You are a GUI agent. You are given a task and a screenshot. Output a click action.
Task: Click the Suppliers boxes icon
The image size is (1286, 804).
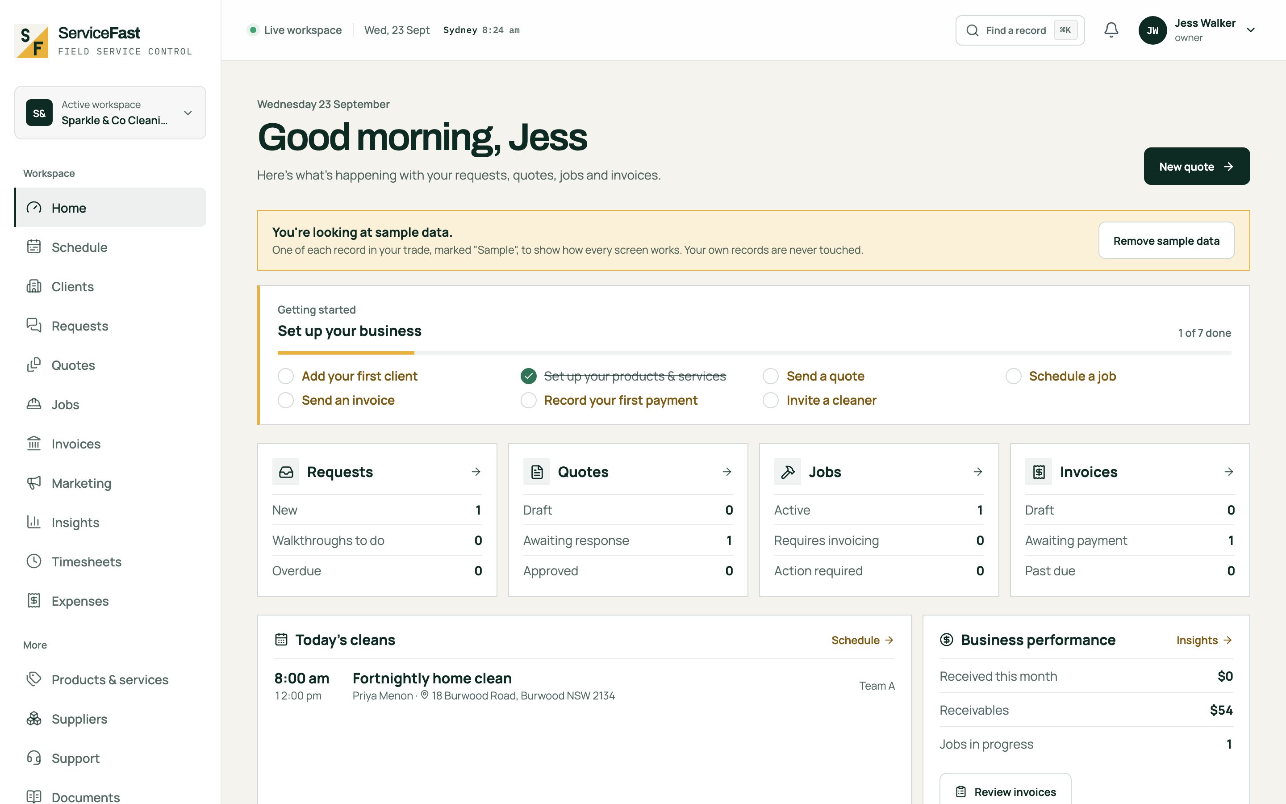coord(34,719)
